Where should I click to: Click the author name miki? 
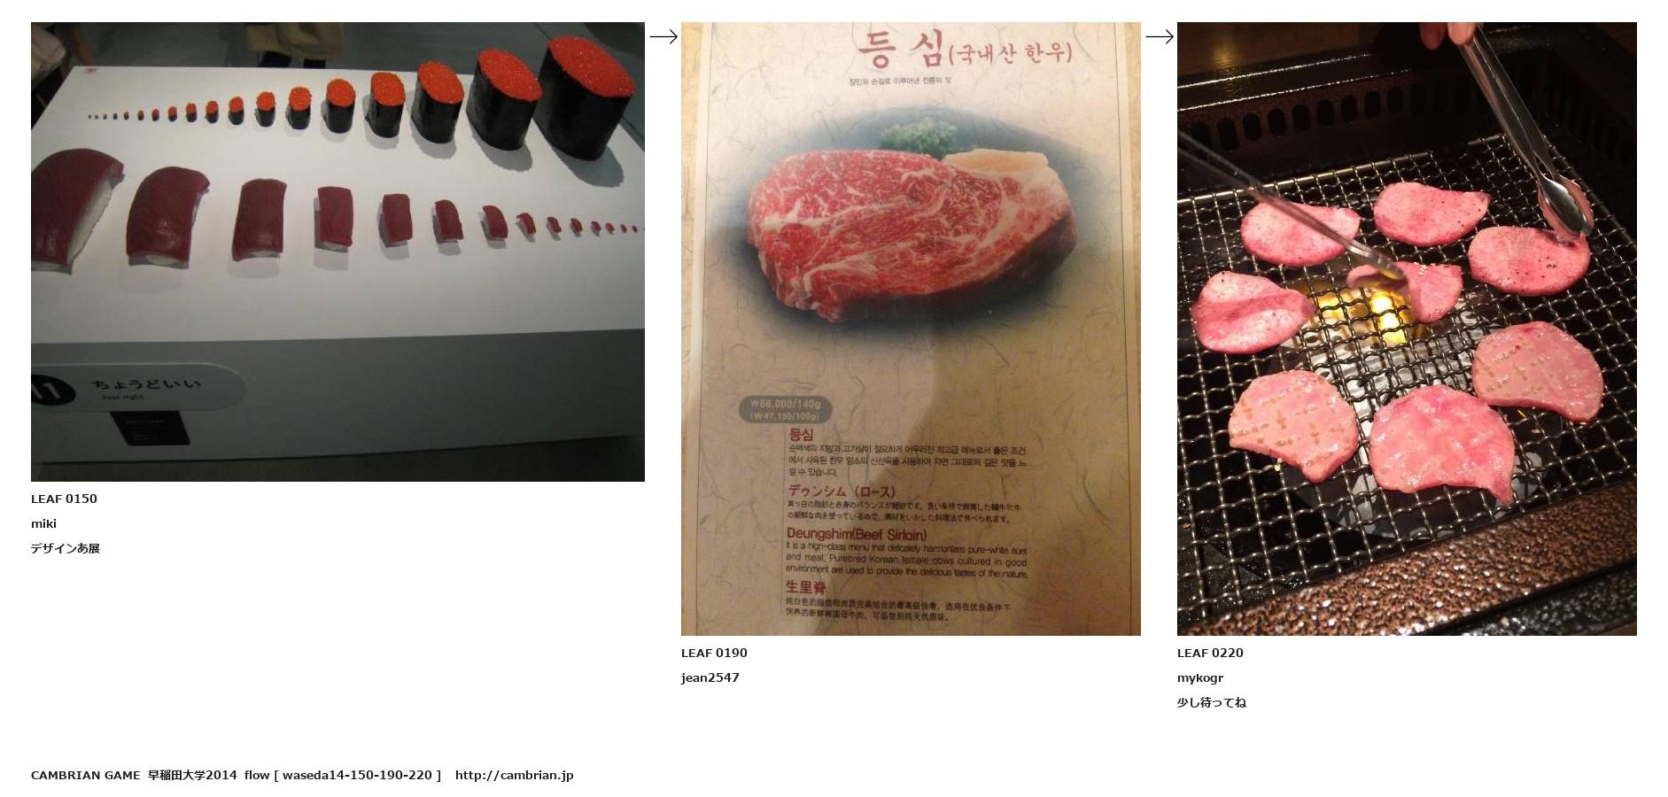pos(43,523)
